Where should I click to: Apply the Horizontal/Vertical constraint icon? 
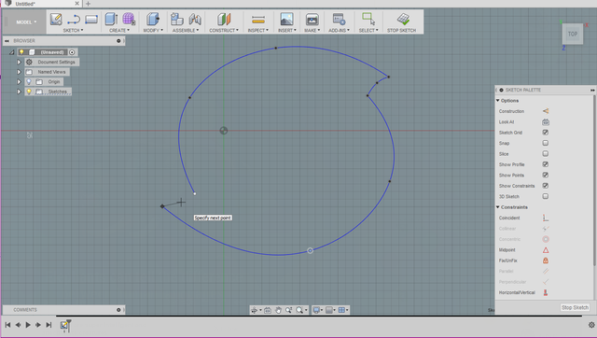pyautogui.click(x=546, y=292)
